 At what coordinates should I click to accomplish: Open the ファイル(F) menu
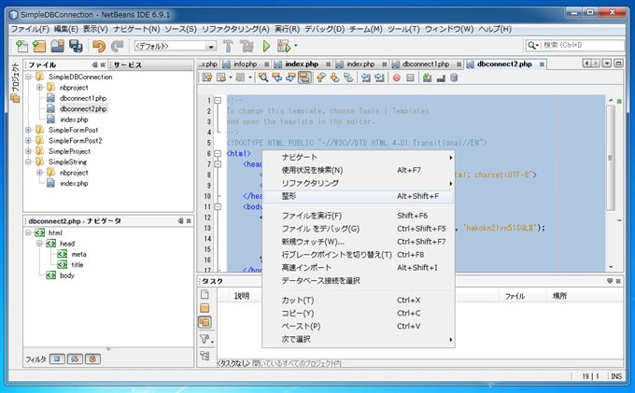tap(30, 29)
